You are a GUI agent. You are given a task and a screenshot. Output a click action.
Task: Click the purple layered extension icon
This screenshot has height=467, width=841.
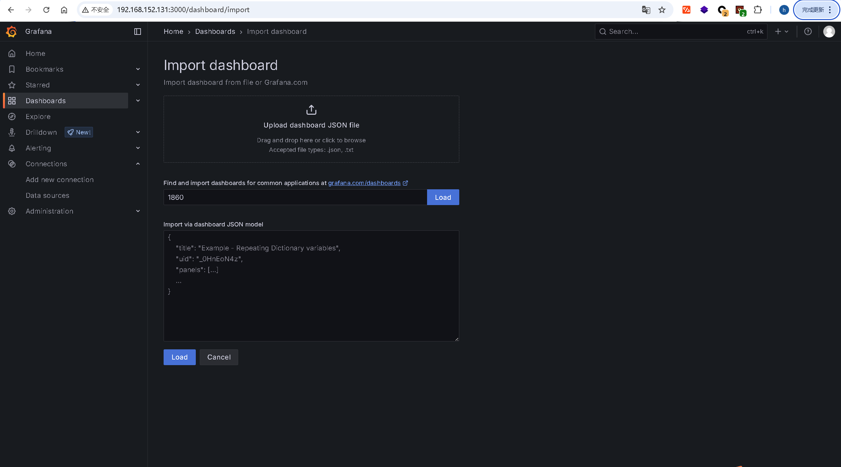pos(704,10)
